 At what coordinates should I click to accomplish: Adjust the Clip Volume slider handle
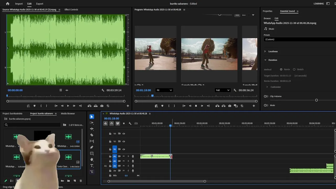(x=316, y=100)
